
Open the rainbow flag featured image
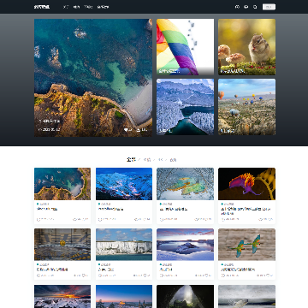click(185, 47)
